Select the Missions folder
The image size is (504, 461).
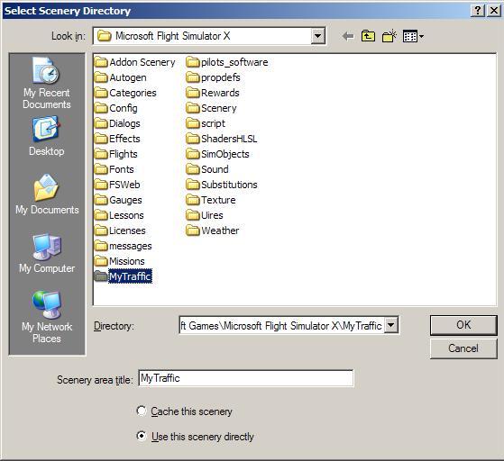click(120, 261)
